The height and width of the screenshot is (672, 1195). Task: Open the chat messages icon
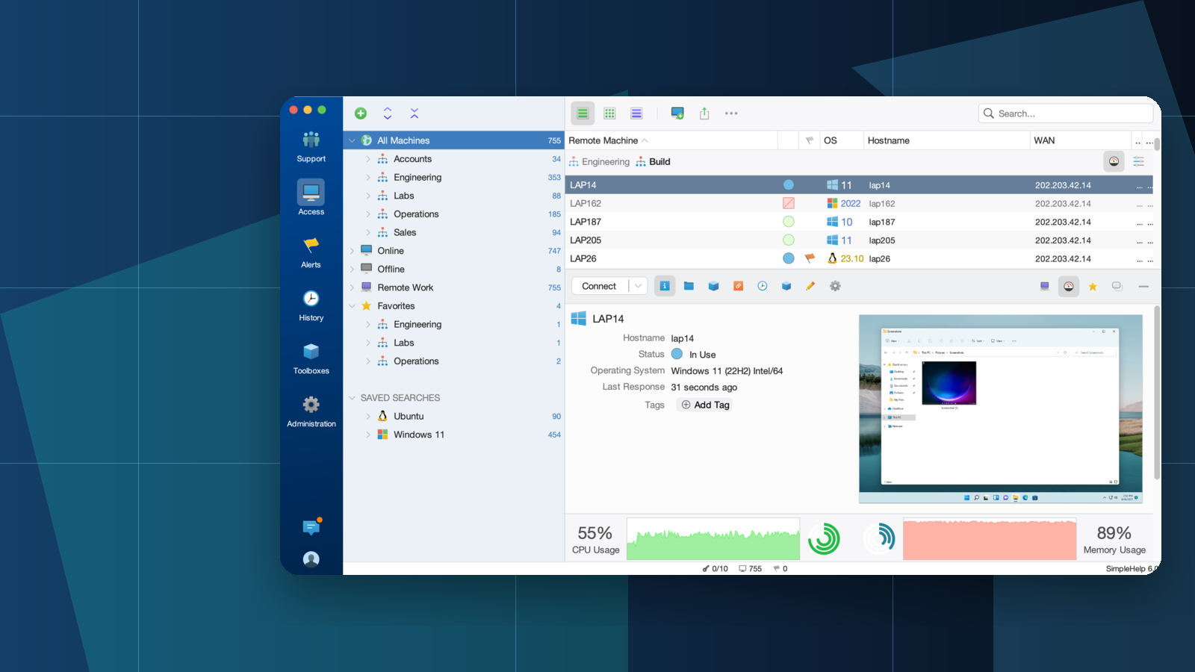click(x=311, y=527)
